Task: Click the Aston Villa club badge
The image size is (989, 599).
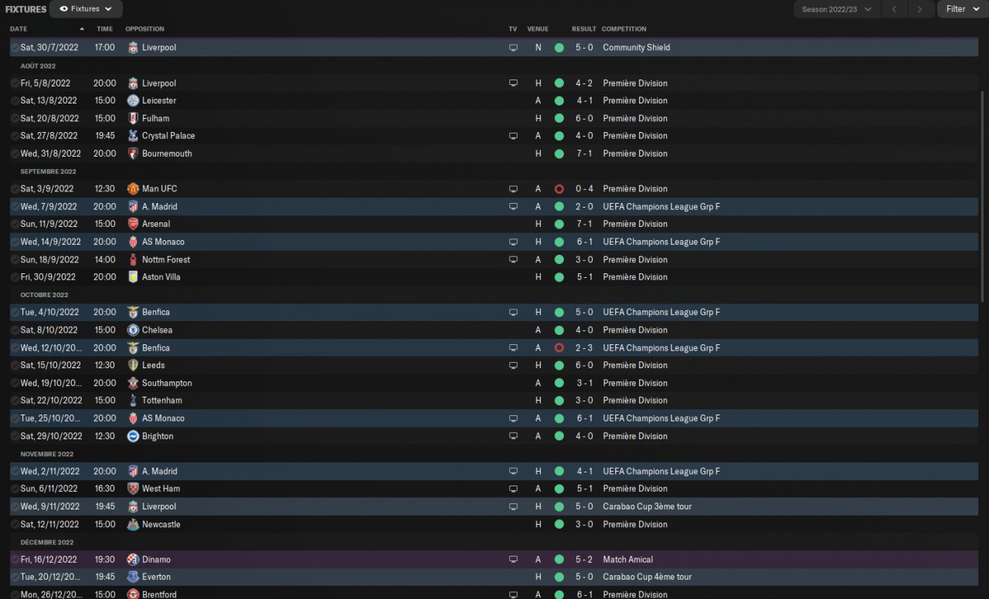Action: click(133, 277)
